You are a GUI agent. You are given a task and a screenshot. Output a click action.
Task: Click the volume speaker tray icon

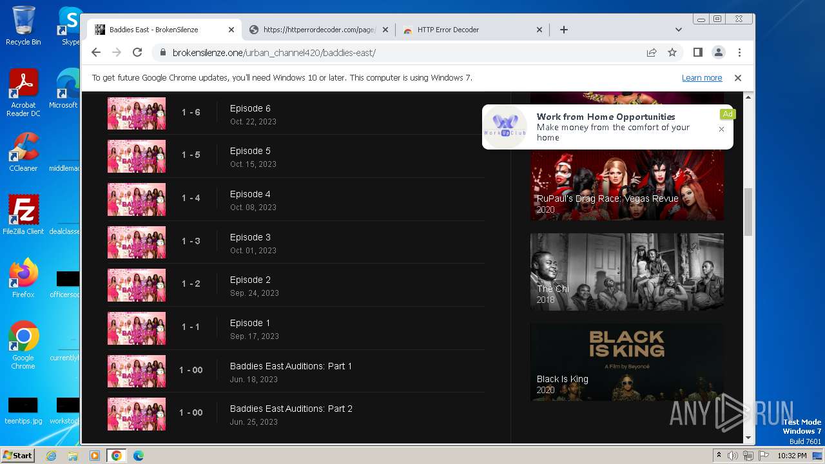pos(733,456)
